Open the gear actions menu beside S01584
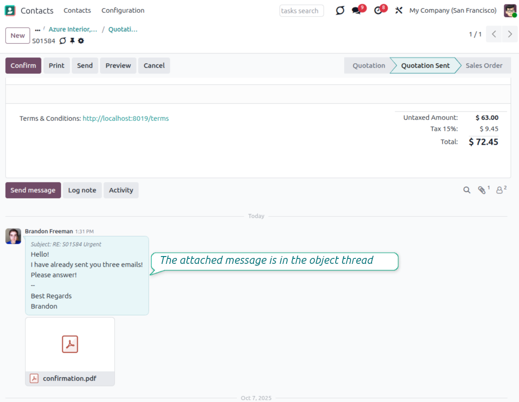519x402 pixels. [81, 41]
